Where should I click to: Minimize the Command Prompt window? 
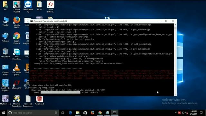pos(160,21)
